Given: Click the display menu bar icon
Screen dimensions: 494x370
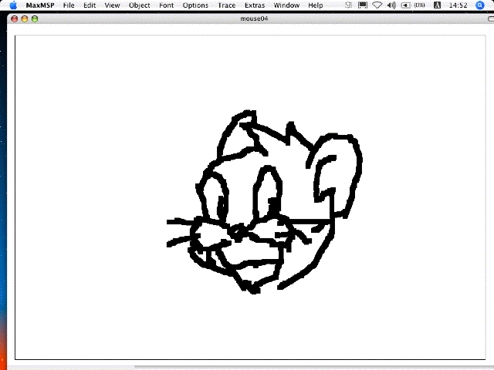Looking at the screenshot, I should tap(362, 5).
